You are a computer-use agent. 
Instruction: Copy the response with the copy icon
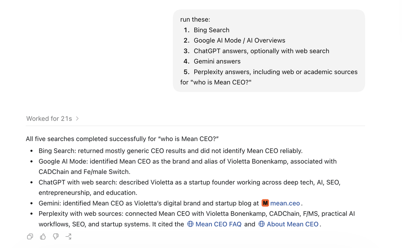click(30, 237)
